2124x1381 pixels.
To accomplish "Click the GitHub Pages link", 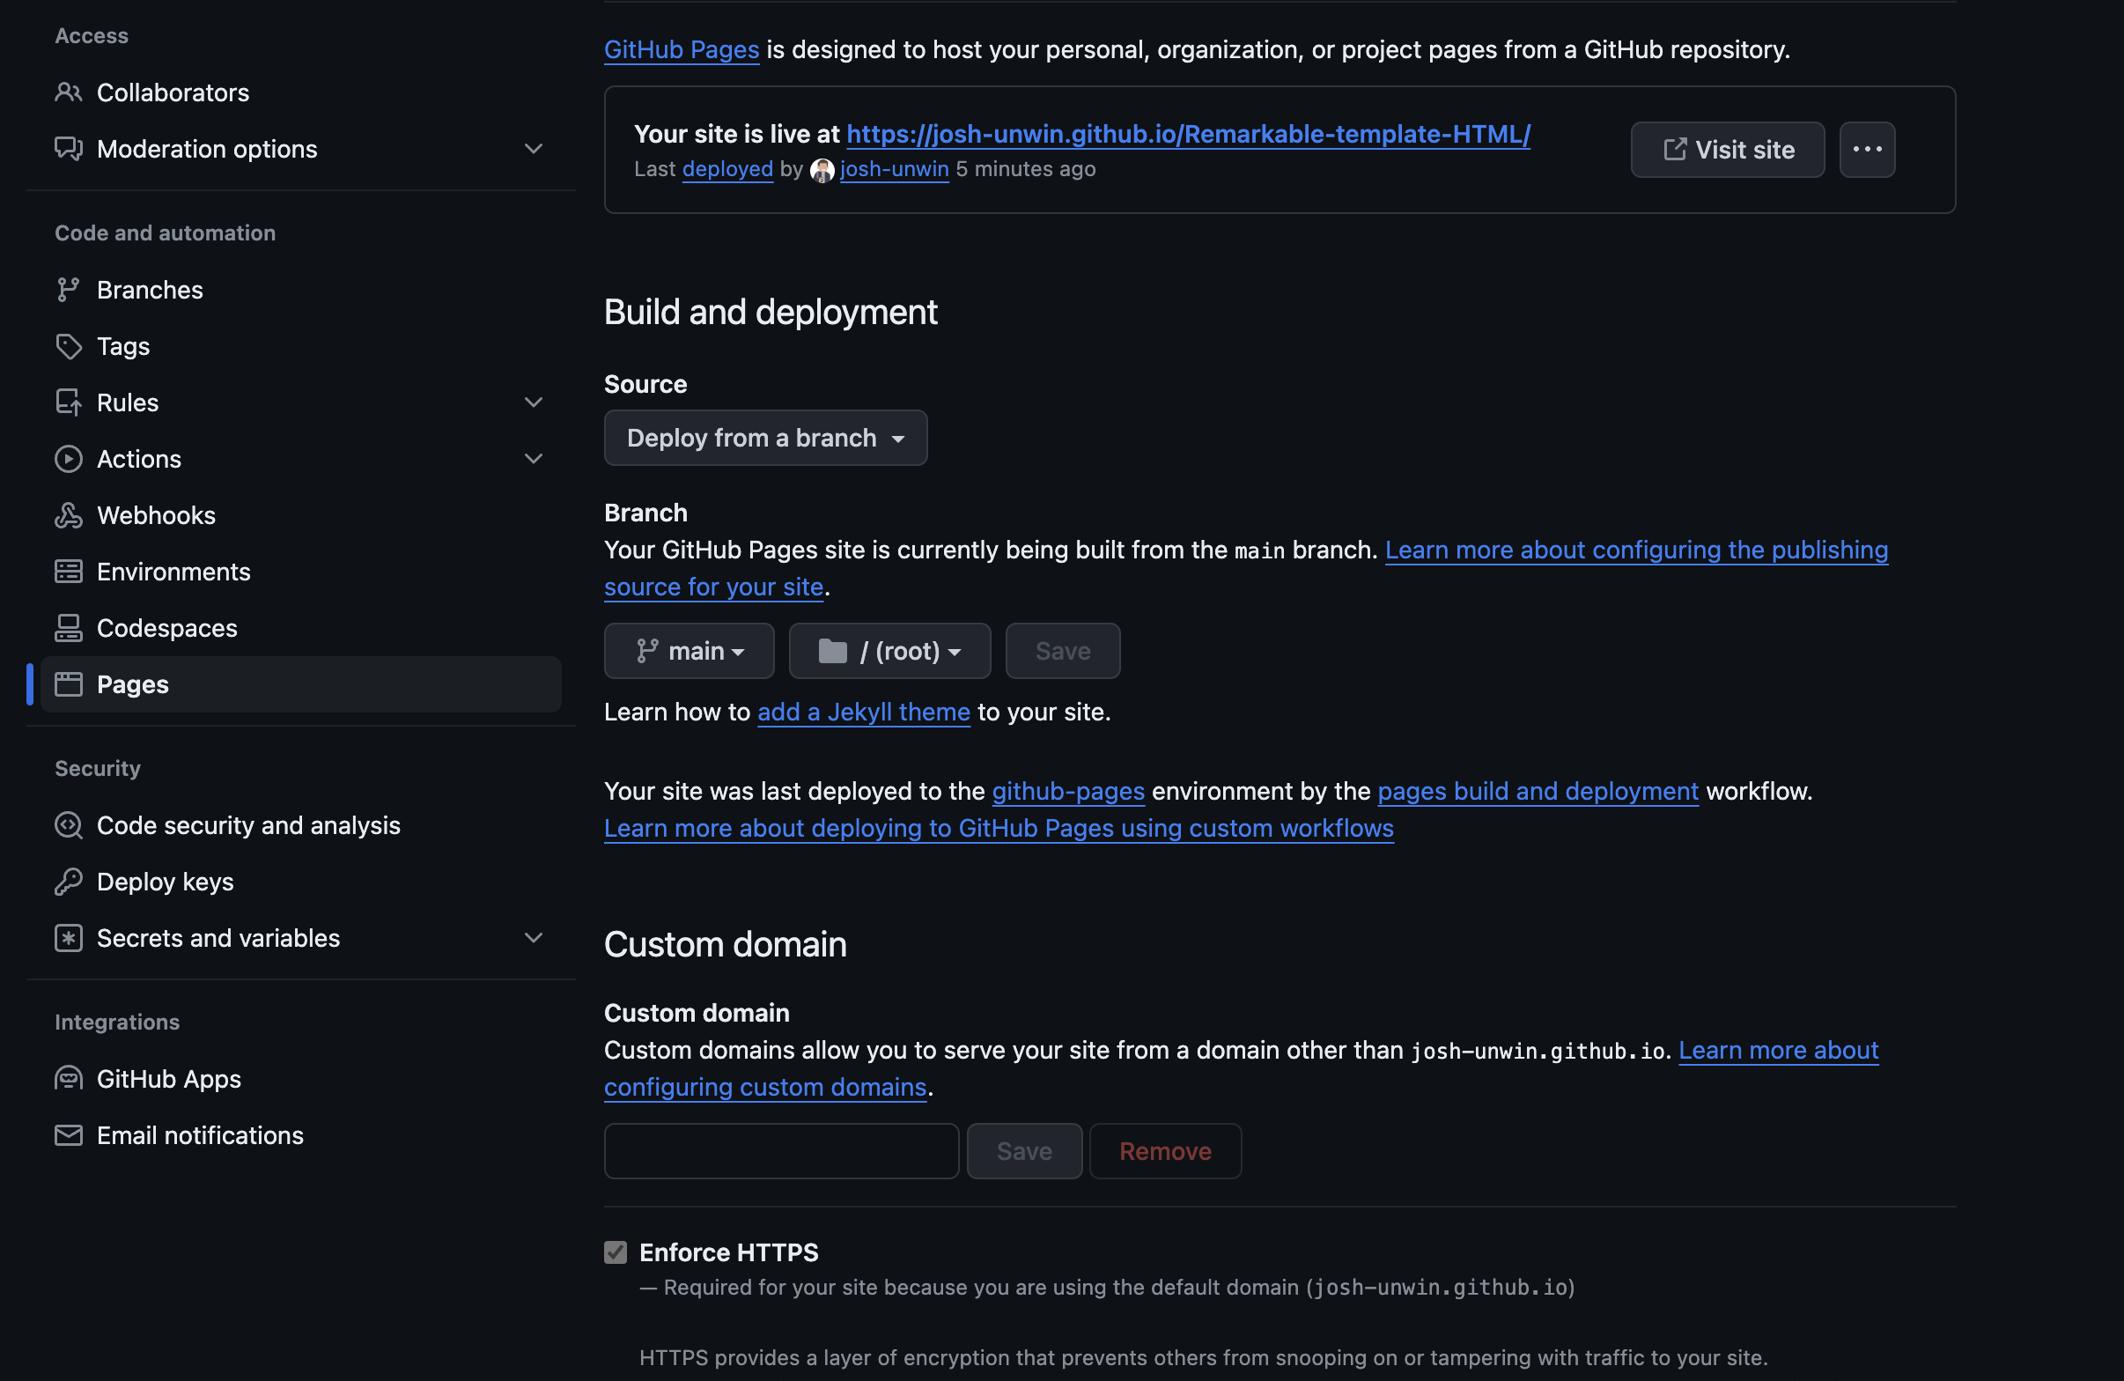I will (x=682, y=50).
